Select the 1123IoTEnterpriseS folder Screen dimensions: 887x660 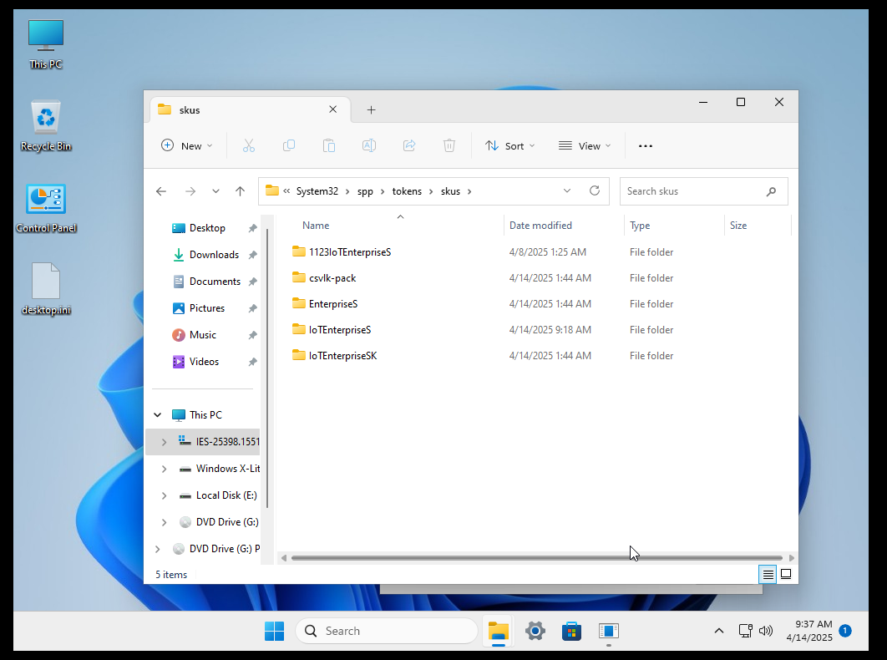(350, 252)
